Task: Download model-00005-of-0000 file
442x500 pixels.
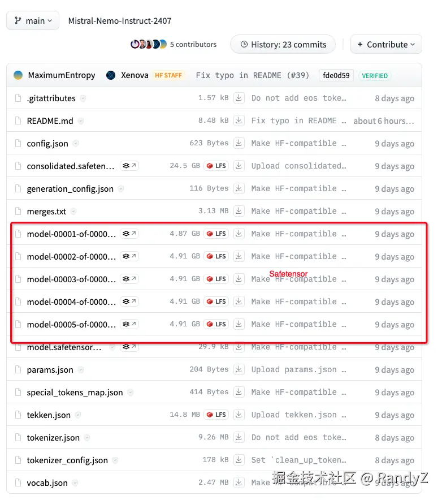Action: pos(239,324)
